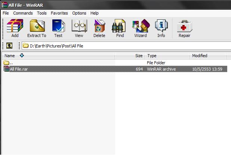
Task: Click the toolbar drag handle beside Add
Action: [x=3, y=29]
